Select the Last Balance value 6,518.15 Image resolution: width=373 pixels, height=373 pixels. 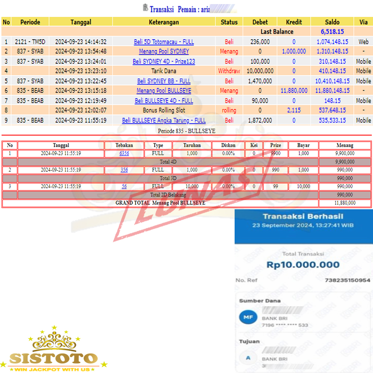pyautogui.click(x=332, y=32)
